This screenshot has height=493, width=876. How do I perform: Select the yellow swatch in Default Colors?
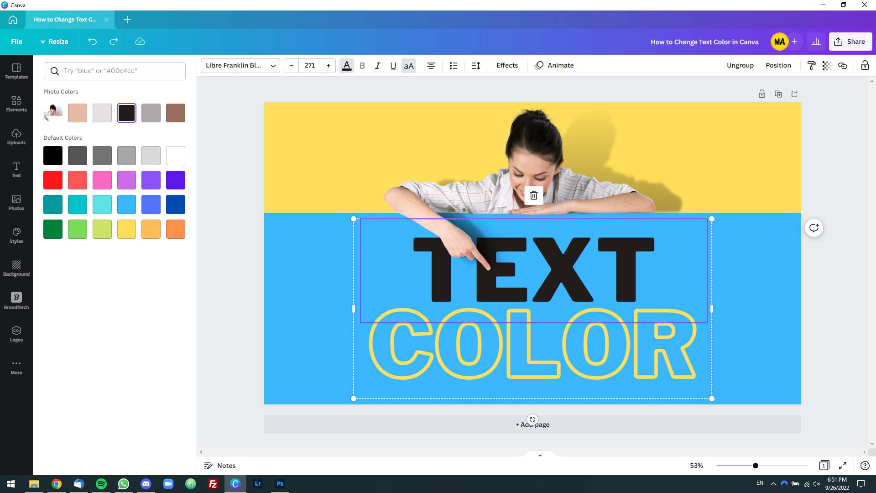(126, 229)
